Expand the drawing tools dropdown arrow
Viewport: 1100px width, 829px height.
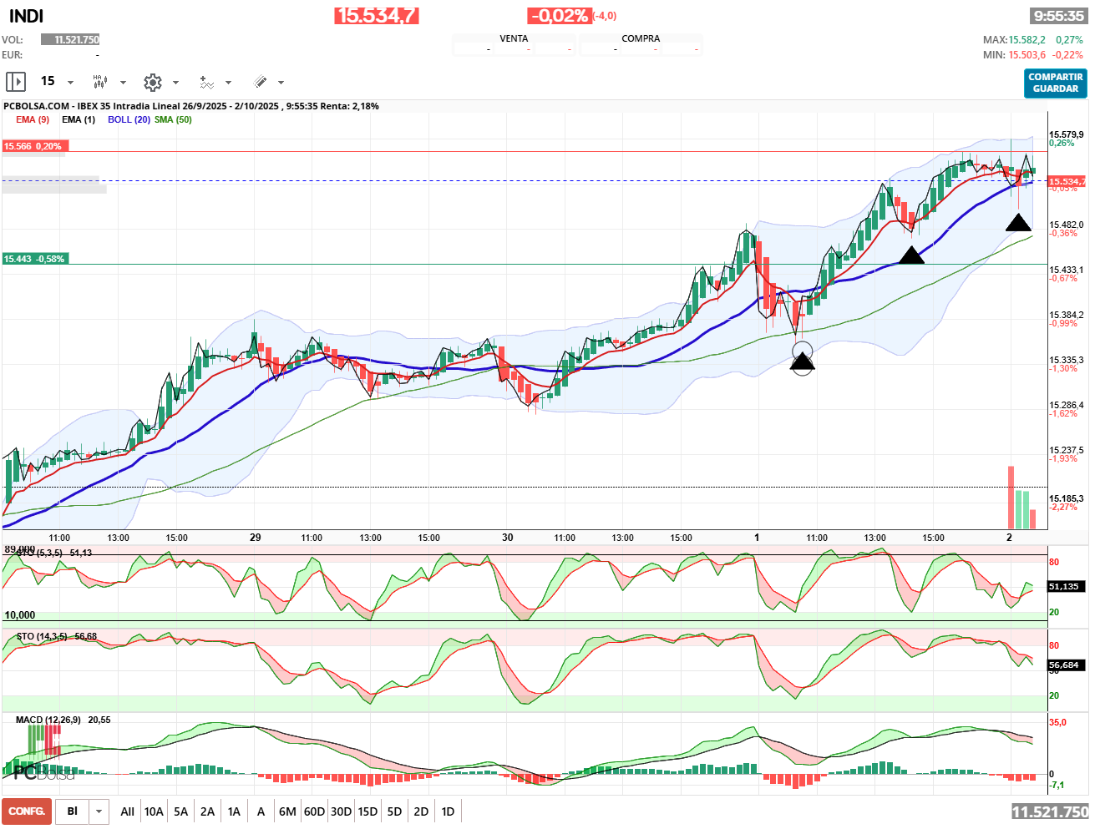coord(281,83)
